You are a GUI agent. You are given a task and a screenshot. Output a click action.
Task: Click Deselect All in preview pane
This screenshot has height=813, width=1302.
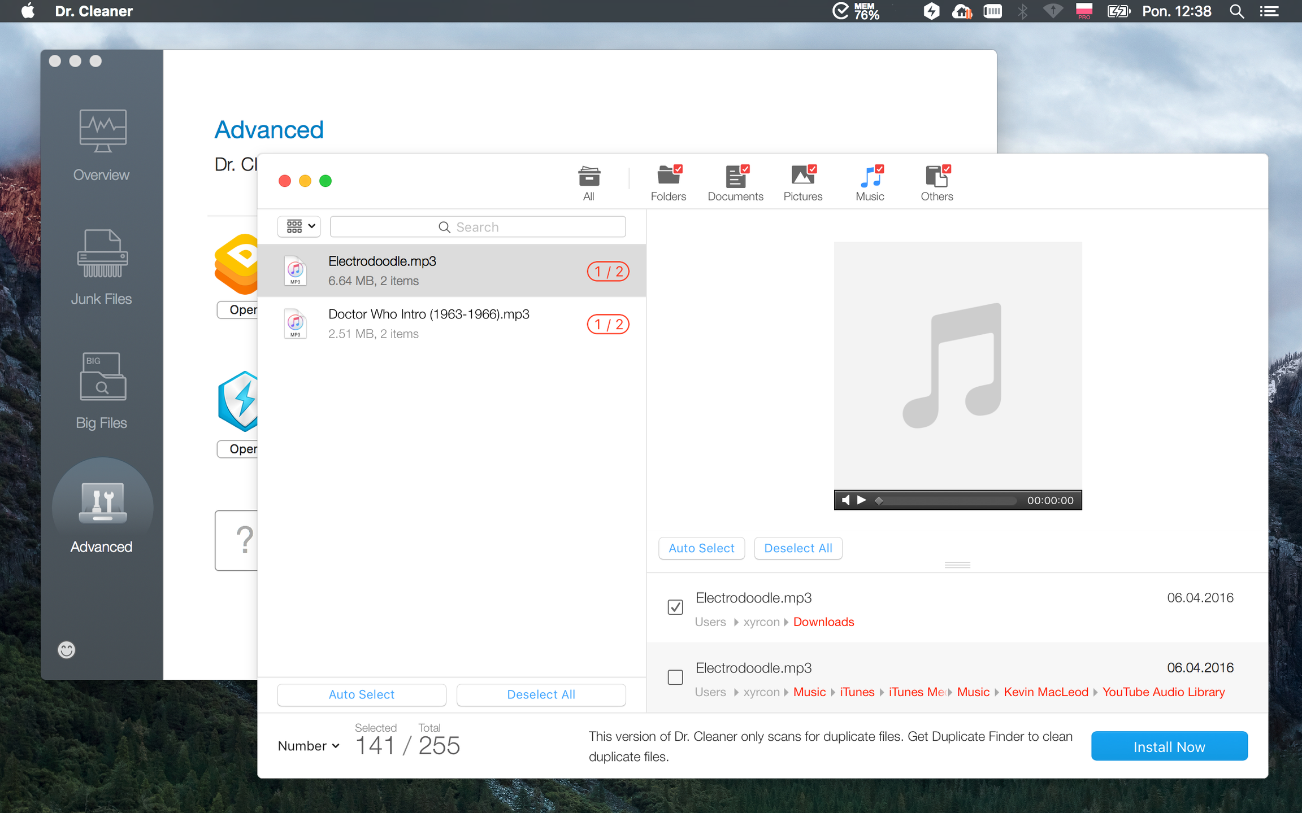pyautogui.click(x=798, y=548)
